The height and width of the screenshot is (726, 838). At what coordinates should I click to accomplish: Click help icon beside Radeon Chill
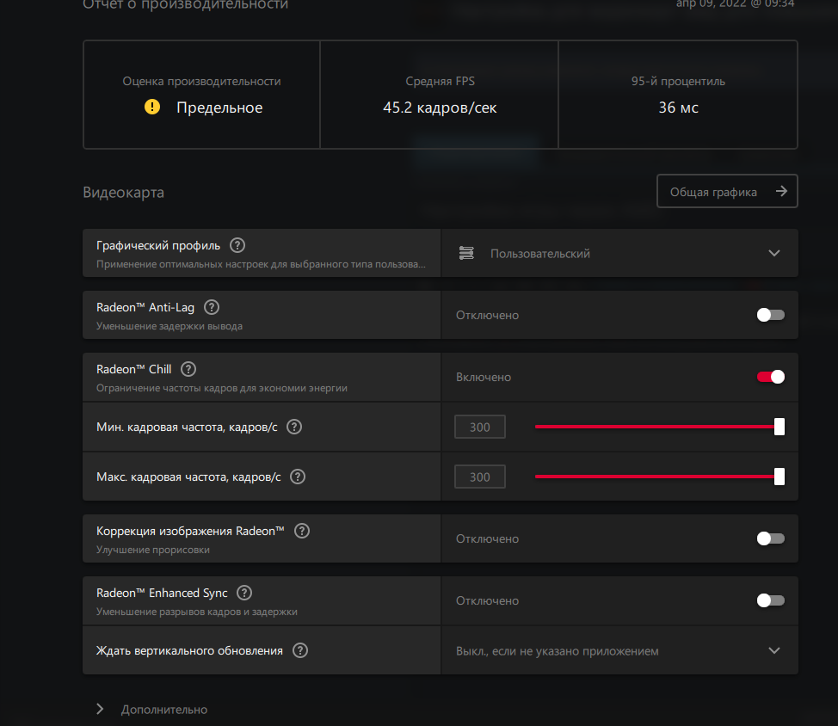click(188, 369)
